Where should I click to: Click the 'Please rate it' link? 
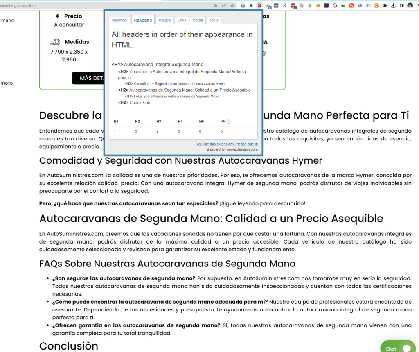227,144
